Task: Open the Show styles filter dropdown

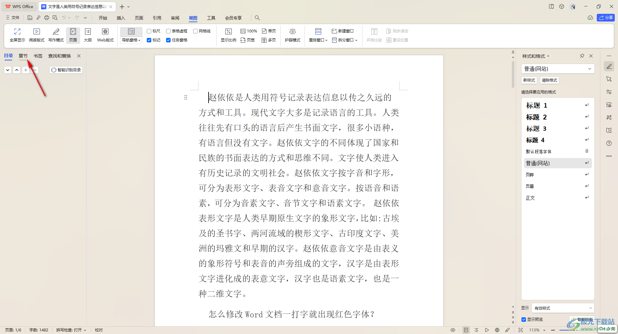Action: (563, 308)
